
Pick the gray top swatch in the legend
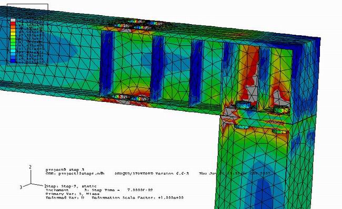click(13, 20)
